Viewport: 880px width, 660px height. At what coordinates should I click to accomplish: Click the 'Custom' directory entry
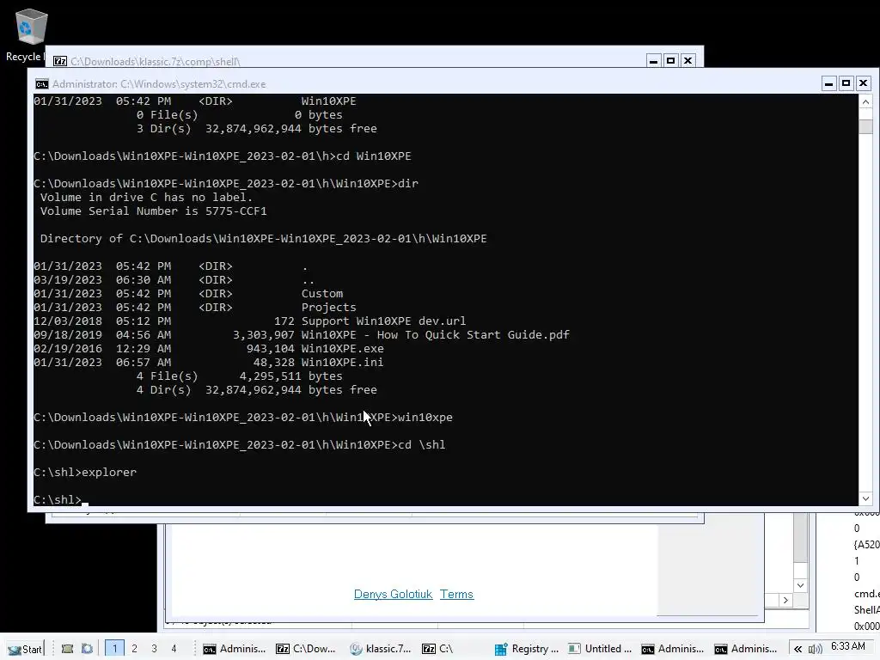(x=321, y=294)
